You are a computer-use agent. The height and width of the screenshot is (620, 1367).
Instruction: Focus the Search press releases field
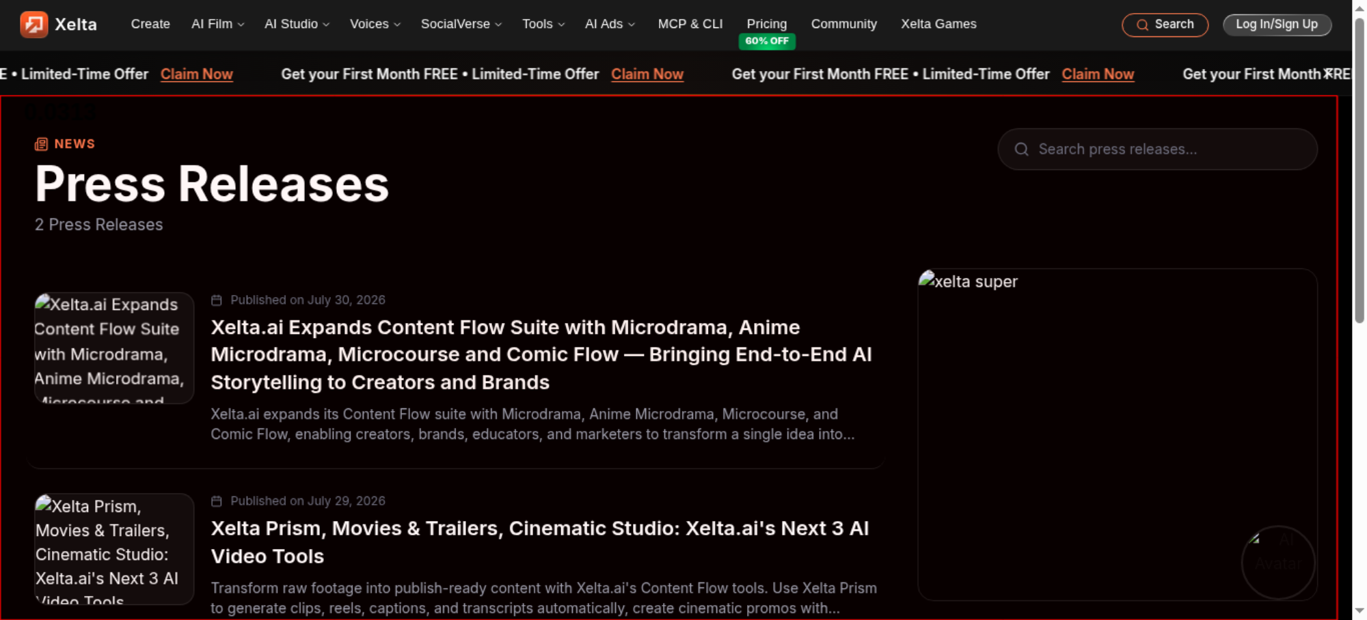click(x=1157, y=150)
